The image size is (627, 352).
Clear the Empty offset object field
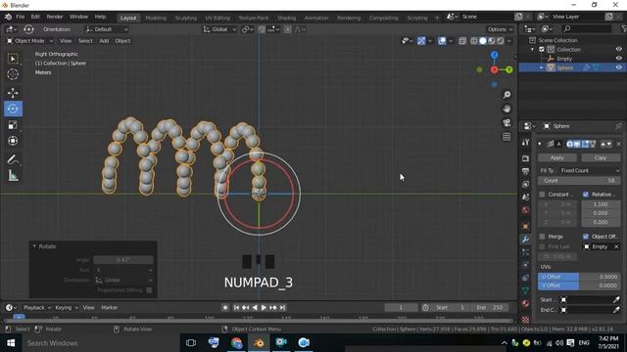pyautogui.click(x=616, y=246)
